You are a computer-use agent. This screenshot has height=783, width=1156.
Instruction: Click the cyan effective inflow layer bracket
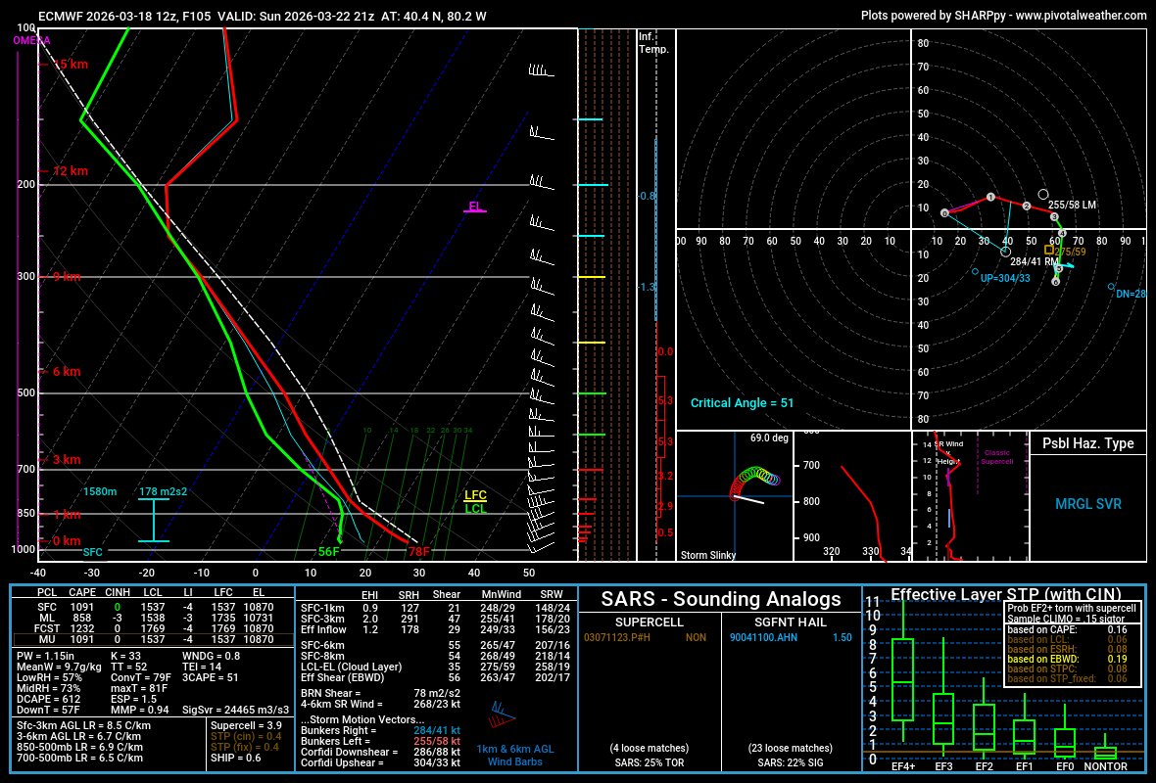[x=154, y=520]
